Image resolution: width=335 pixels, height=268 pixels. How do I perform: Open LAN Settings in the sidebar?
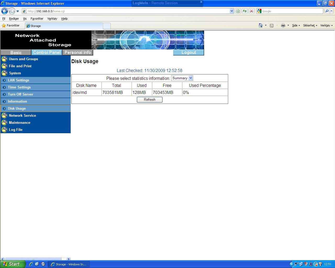36,80
